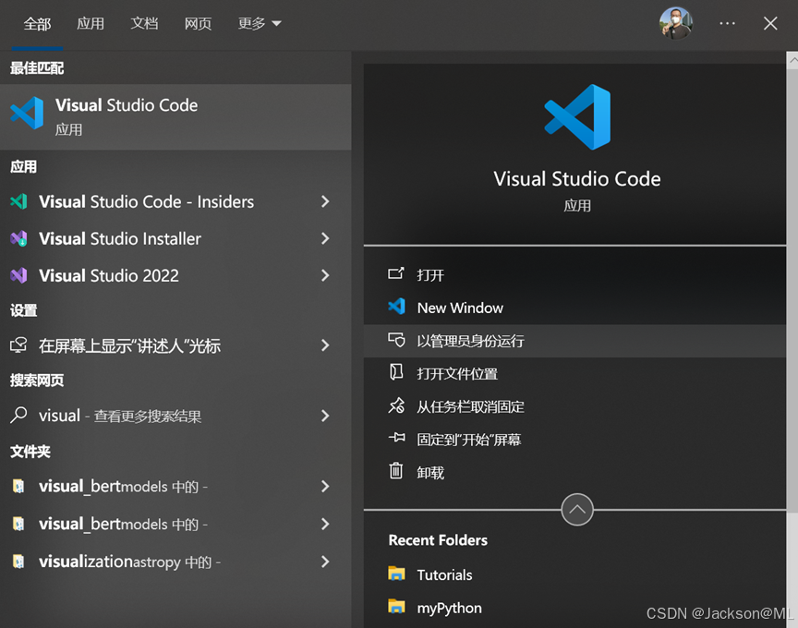
Task: Open the Visual Studio Code best match result
Action: (175, 116)
